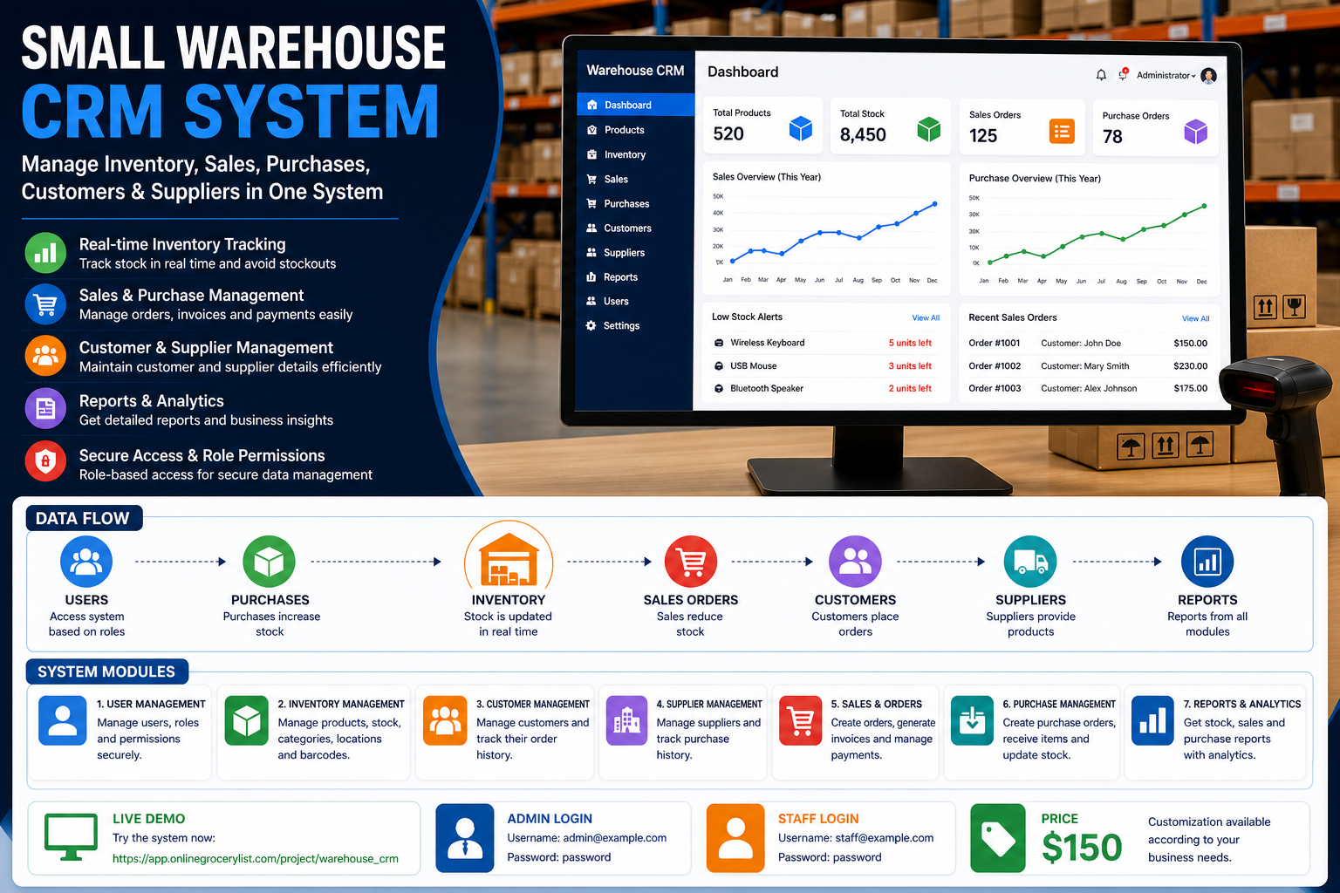The height and width of the screenshot is (893, 1340).
Task: Click the Total Stock 8,450 value
Action: point(863,135)
